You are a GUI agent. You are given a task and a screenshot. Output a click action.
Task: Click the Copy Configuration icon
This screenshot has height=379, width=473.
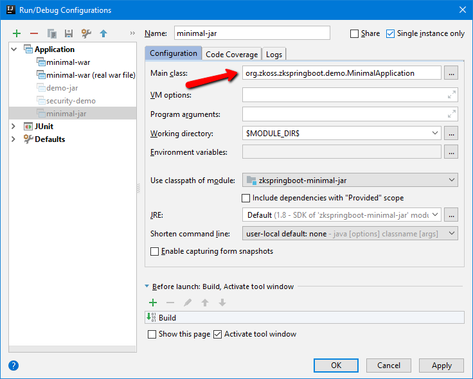[x=51, y=33]
